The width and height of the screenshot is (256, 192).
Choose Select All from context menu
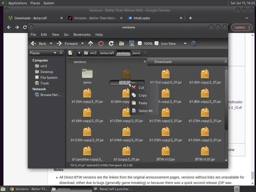(x=144, y=111)
